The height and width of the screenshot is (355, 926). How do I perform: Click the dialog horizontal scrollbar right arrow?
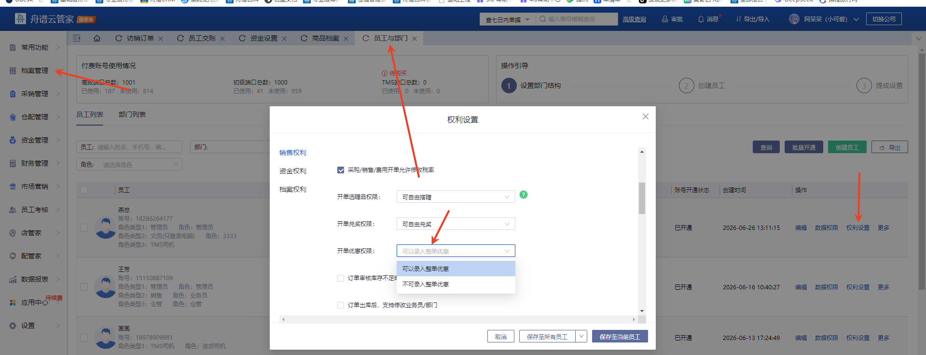tap(634, 319)
